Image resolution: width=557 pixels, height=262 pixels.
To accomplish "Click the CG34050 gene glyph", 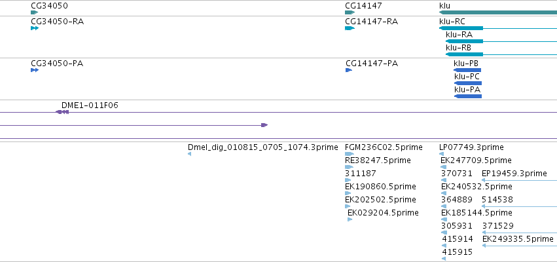I will coord(35,12).
